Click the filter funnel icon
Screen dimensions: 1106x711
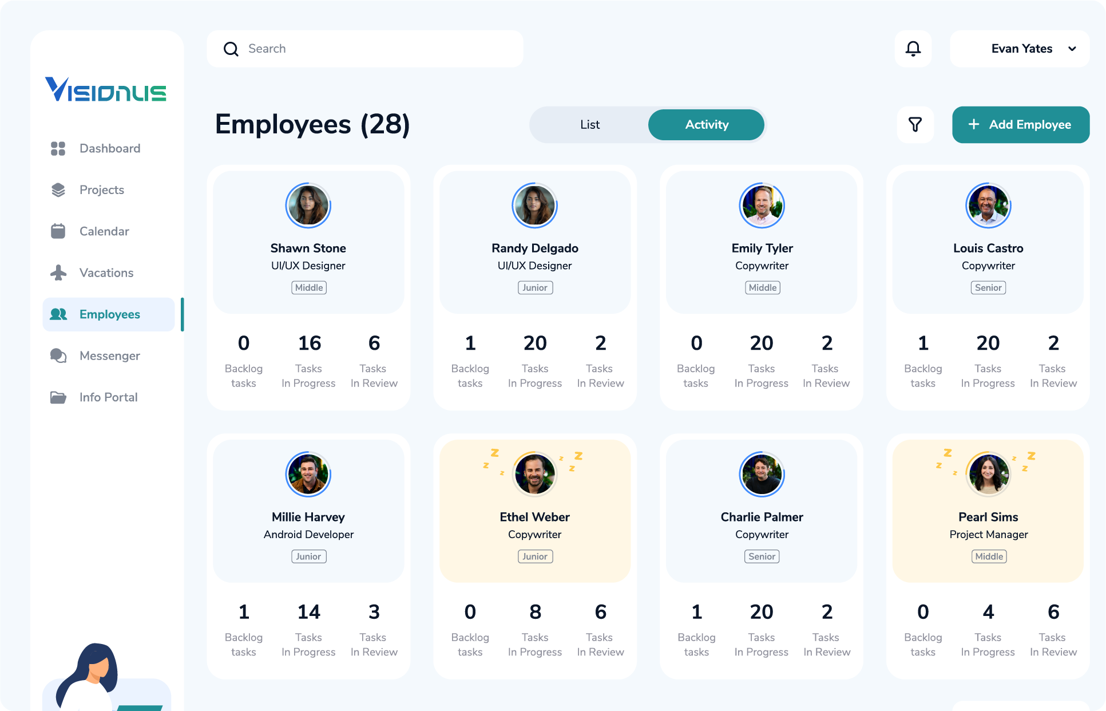(915, 124)
